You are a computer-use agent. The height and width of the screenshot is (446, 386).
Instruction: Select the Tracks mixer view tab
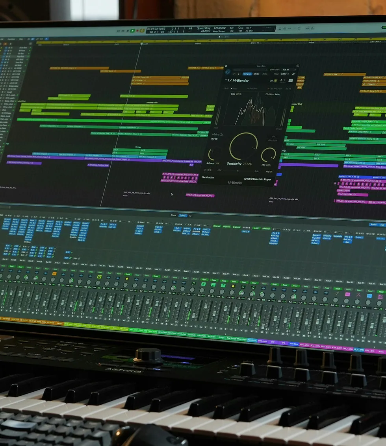tap(183, 215)
